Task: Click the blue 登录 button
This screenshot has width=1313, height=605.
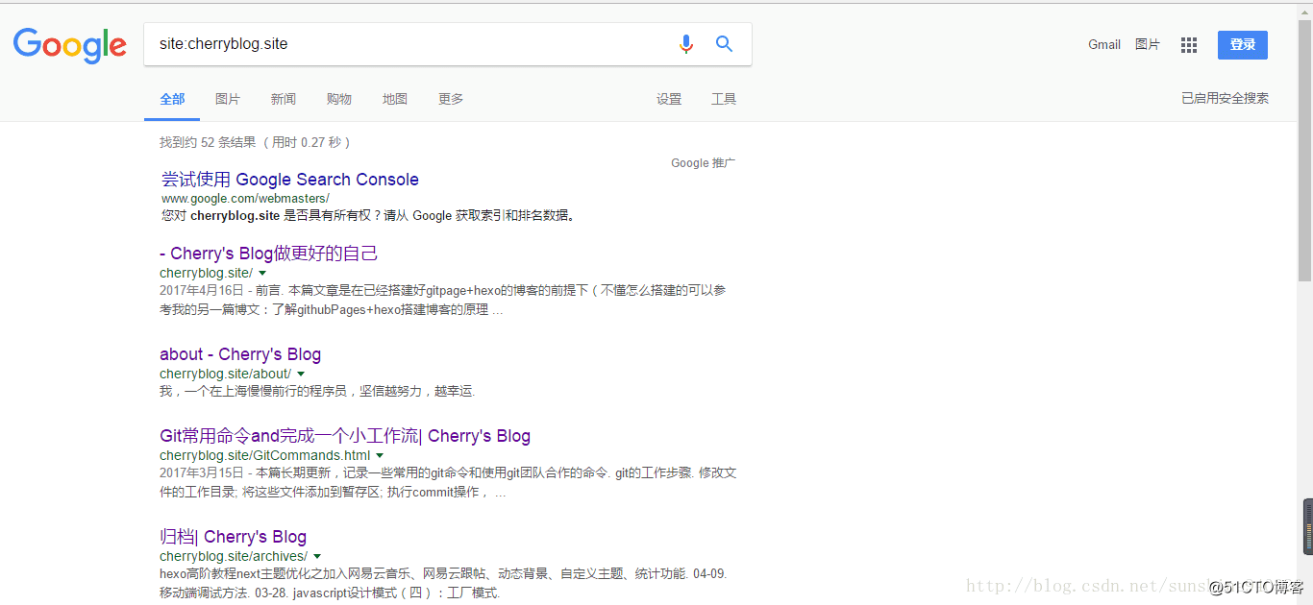Action: [1243, 45]
